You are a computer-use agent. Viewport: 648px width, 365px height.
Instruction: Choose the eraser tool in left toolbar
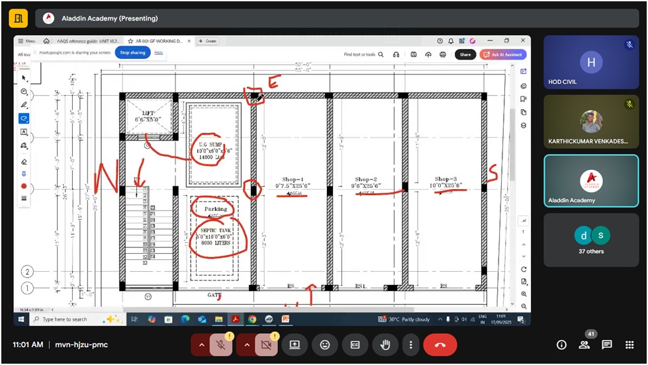24,161
